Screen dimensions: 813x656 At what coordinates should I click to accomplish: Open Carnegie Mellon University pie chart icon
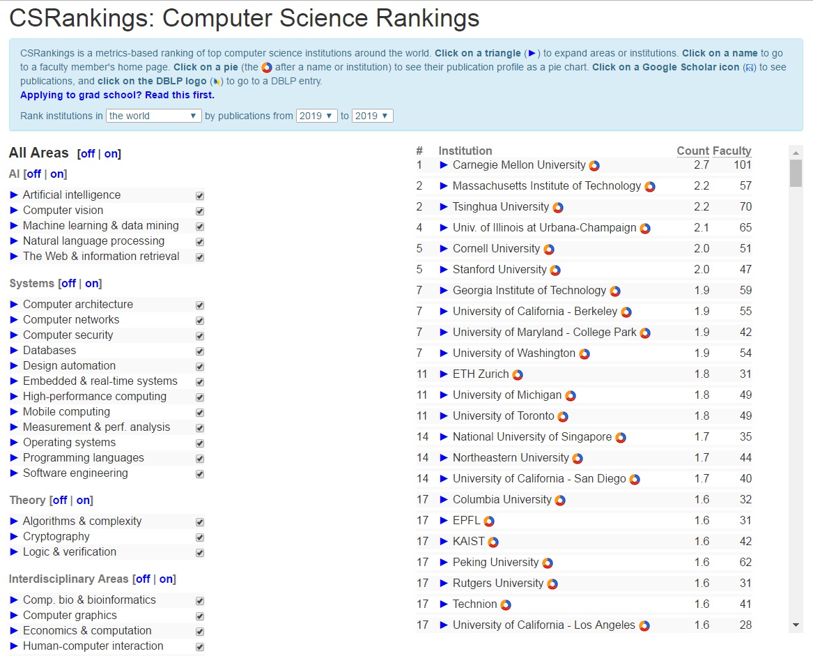[594, 165]
